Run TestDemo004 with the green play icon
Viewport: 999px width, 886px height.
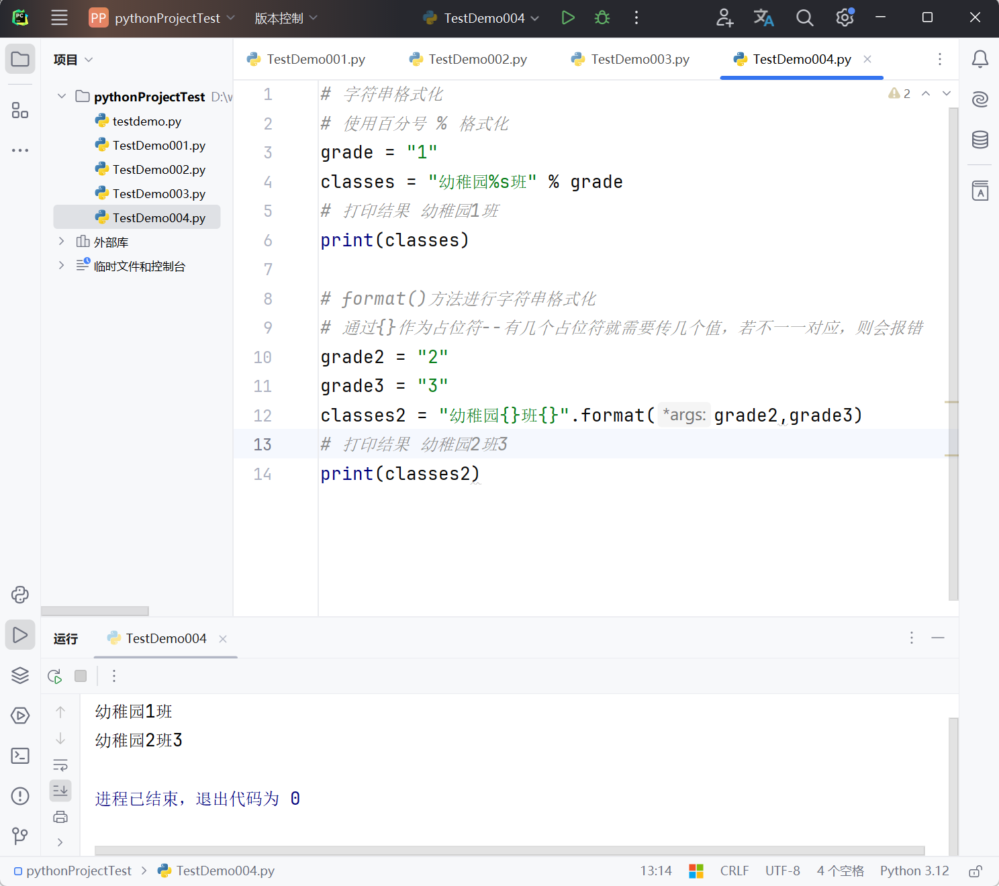[568, 18]
